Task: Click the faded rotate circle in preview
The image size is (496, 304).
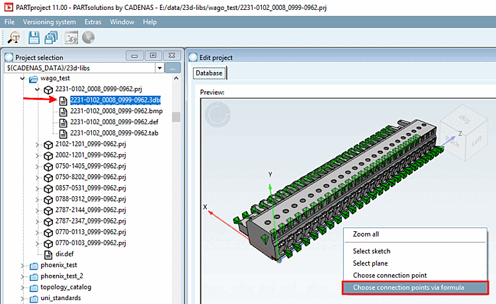Action: (218, 114)
